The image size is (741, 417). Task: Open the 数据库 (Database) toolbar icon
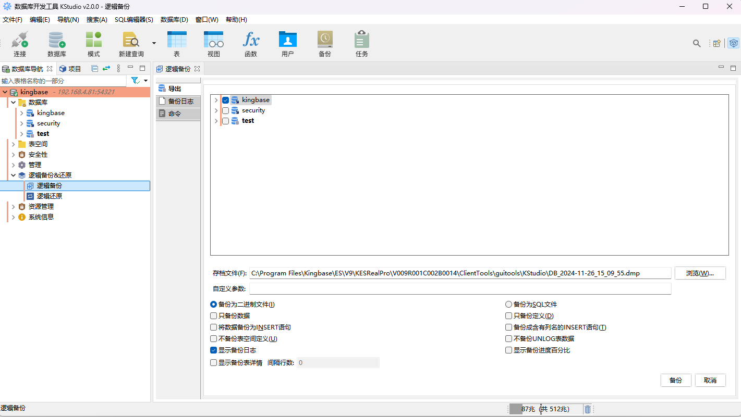click(56, 41)
